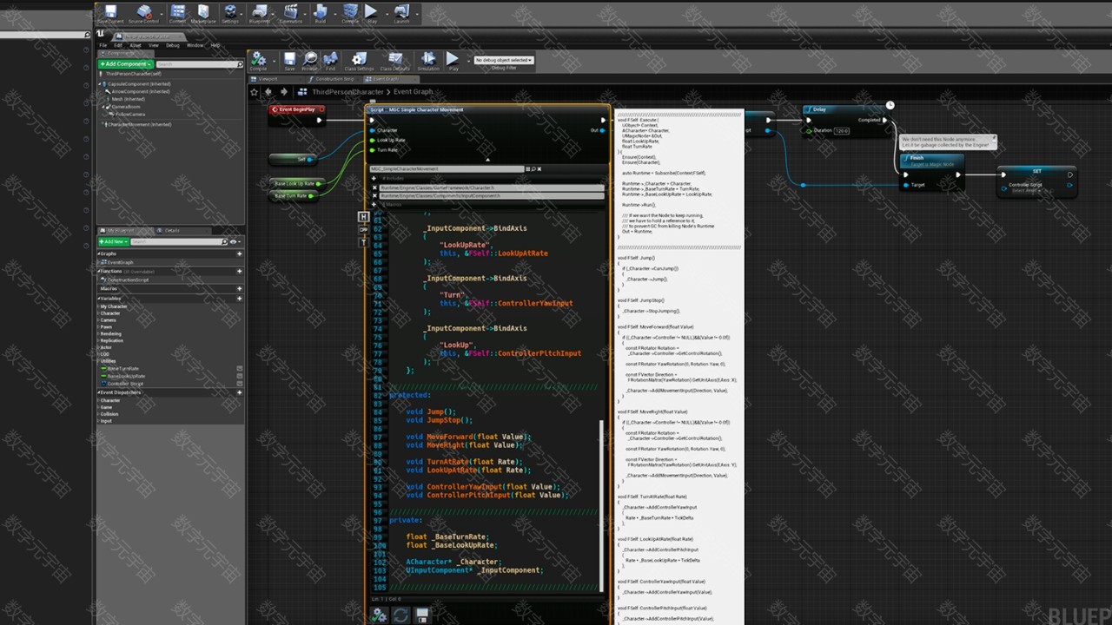Screen dimensions: 1112x625
Task: Save the blueprint with Save icon
Action: [x=289, y=61]
